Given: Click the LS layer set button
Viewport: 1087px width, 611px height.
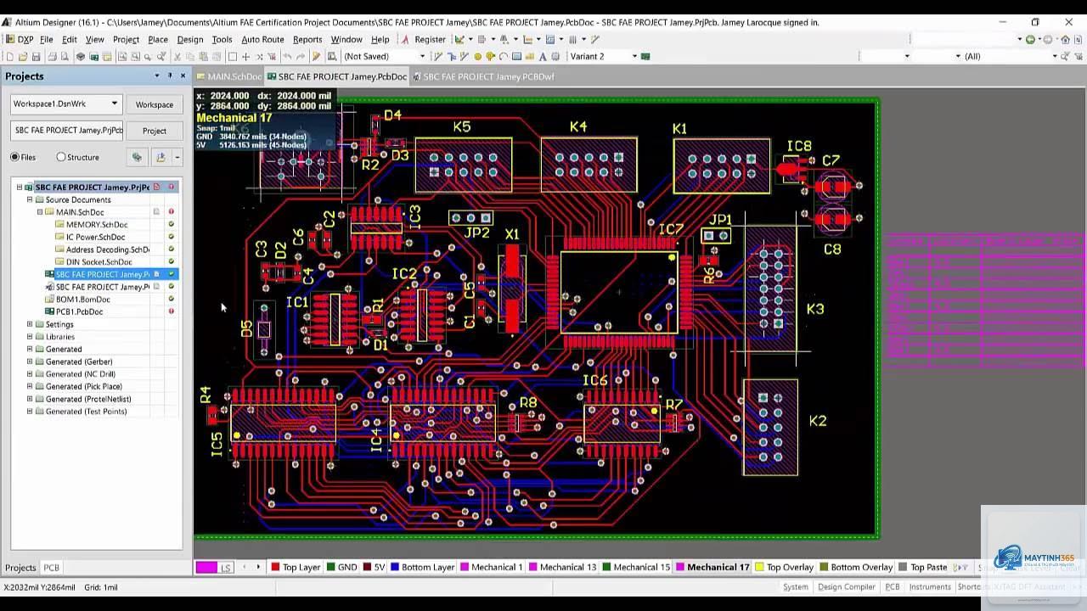Looking at the screenshot, I should tap(226, 567).
